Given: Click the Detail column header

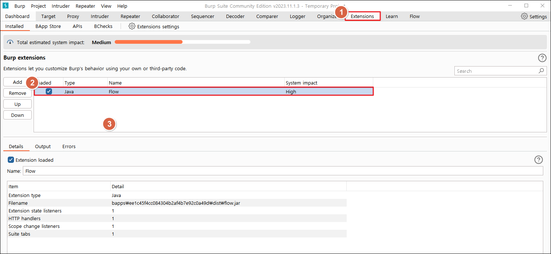Looking at the screenshot, I should pyautogui.click(x=228, y=186).
